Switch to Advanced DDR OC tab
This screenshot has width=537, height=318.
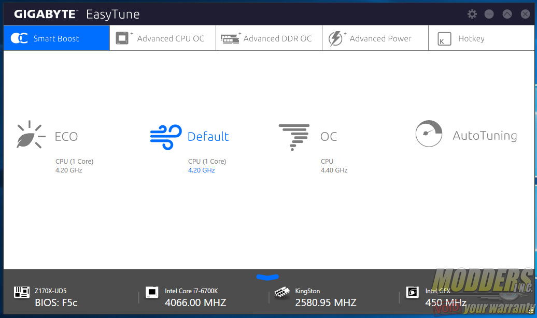coord(269,38)
